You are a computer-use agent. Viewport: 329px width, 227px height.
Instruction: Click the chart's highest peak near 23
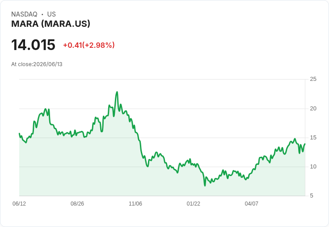[117, 92]
